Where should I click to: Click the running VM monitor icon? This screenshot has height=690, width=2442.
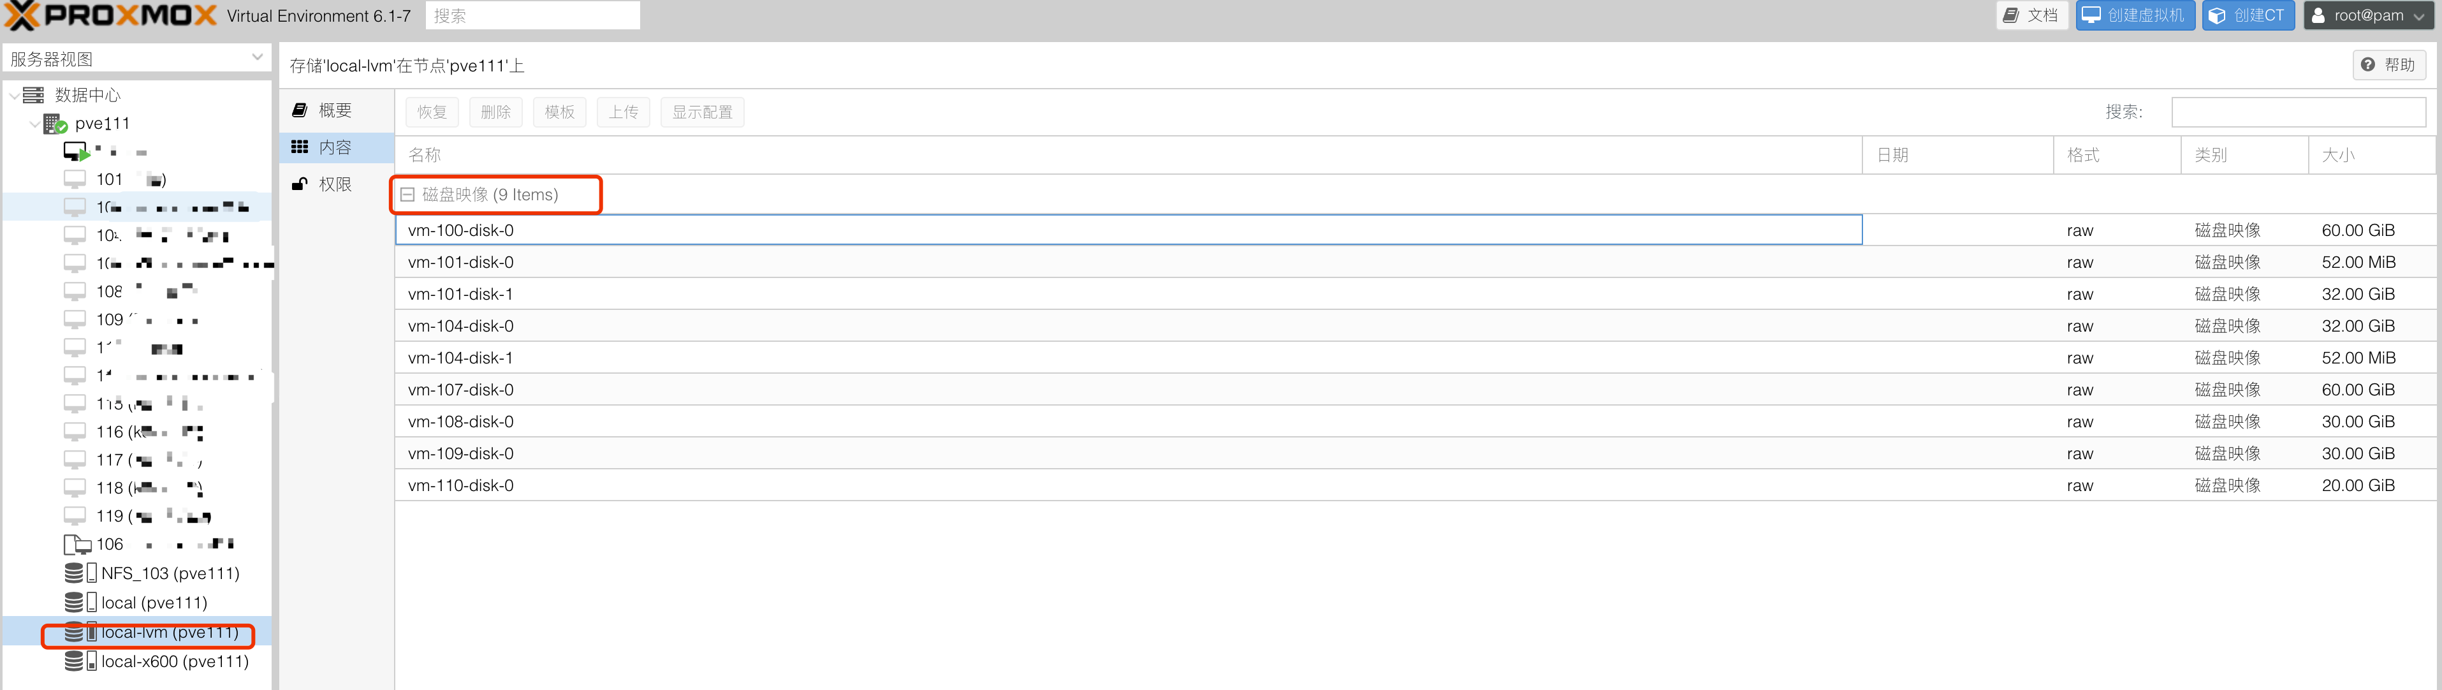[76, 152]
